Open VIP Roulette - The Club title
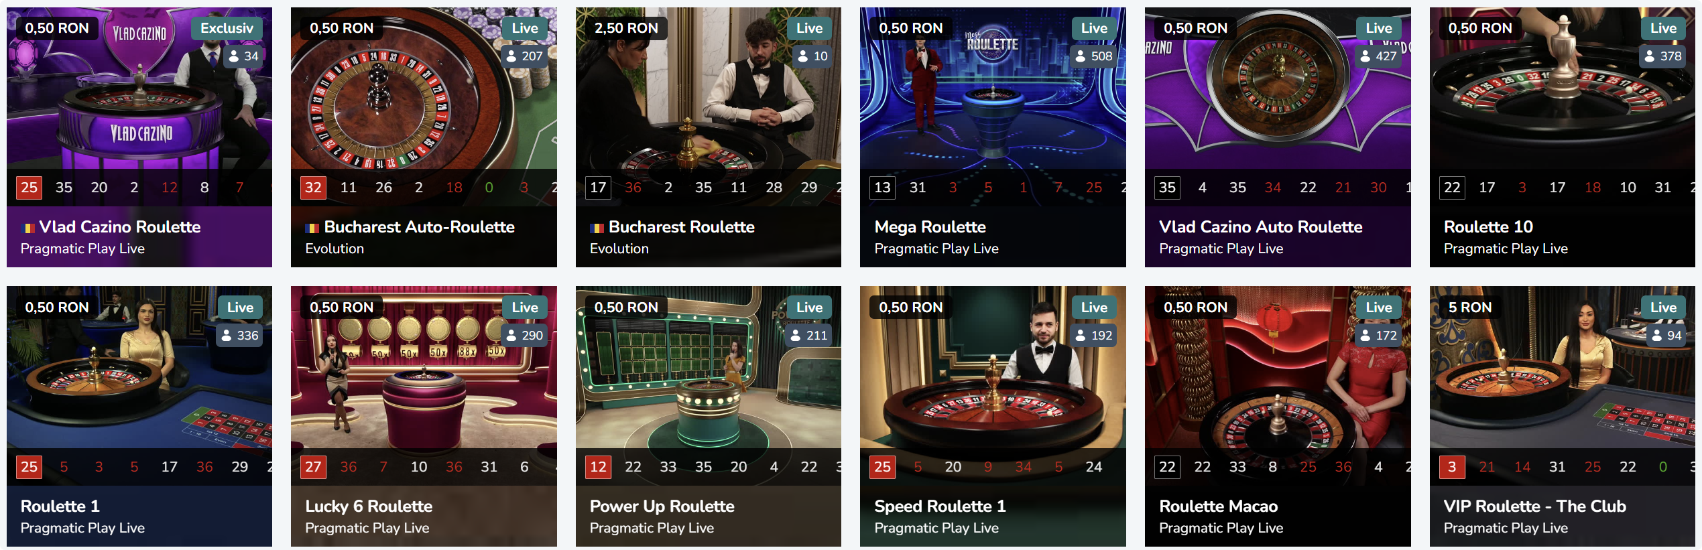This screenshot has height=550, width=1702. coord(1534,506)
